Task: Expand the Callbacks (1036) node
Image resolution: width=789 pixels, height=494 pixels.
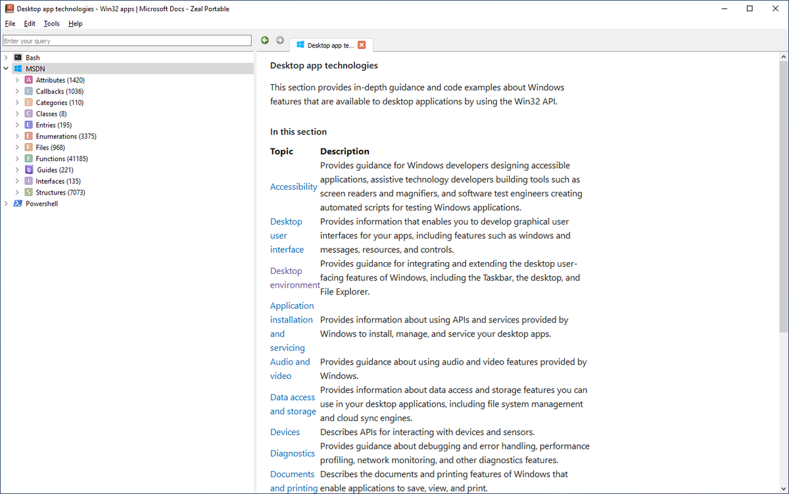Action: (x=18, y=91)
